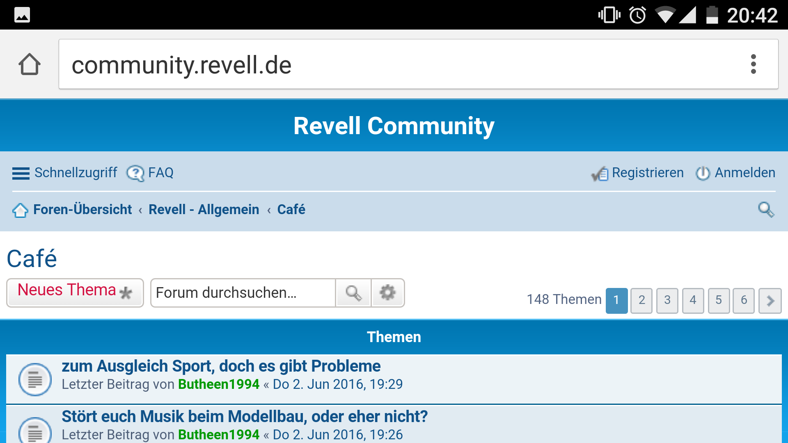788x443 pixels.
Task: Click the breadcrumb home icon beside Foren-Übersicht
Action: tap(20, 210)
